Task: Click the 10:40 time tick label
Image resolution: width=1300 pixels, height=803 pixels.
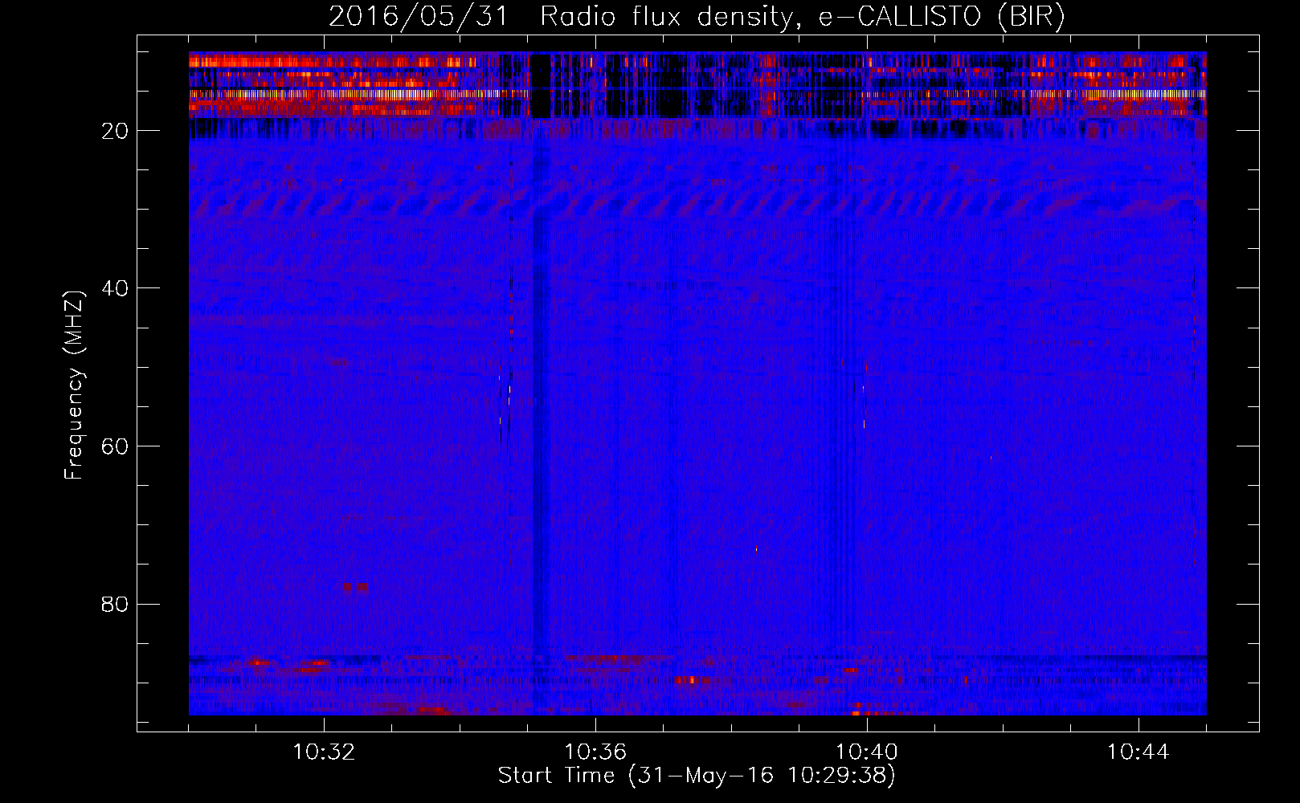Action: point(867,752)
